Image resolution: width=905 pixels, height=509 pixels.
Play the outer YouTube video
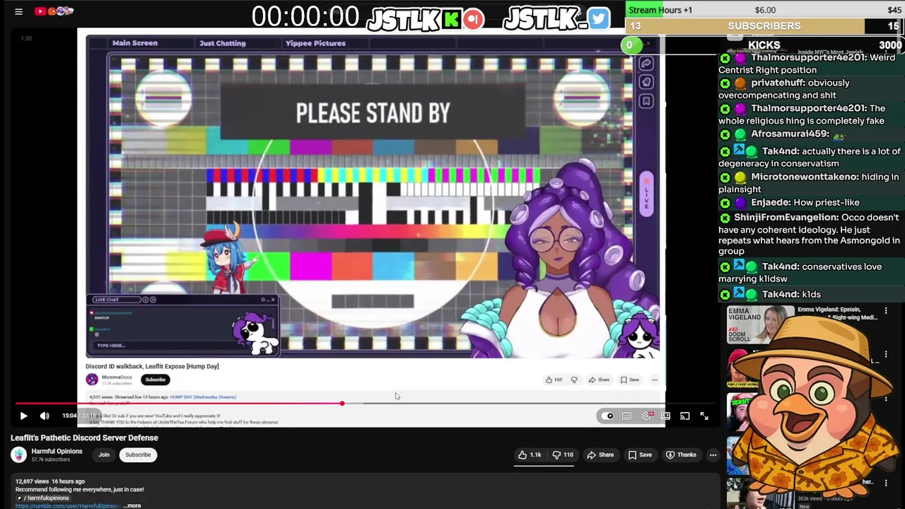coord(23,416)
